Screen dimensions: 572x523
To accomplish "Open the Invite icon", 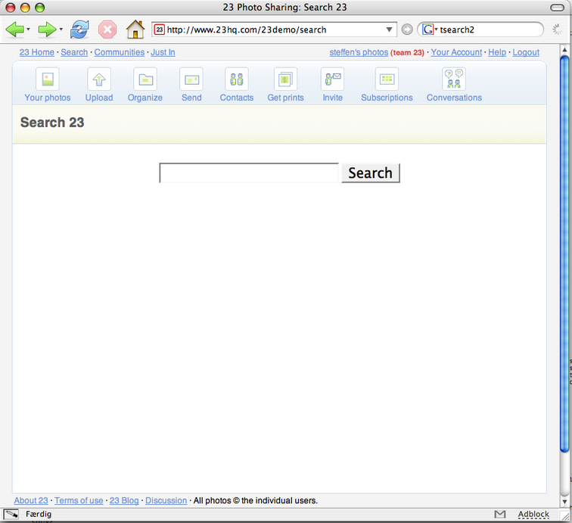I will pyautogui.click(x=332, y=79).
